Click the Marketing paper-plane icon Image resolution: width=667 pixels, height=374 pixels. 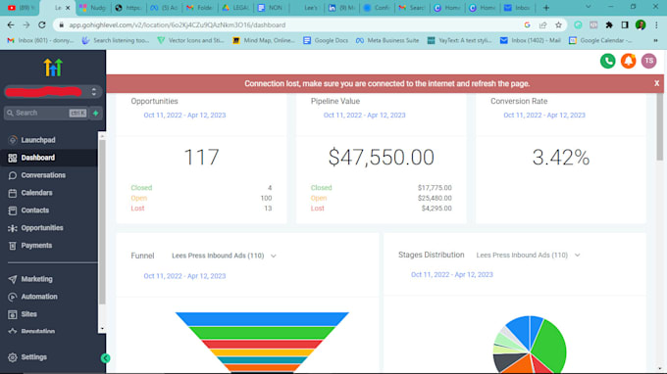pyautogui.click(x=13, y=279)
